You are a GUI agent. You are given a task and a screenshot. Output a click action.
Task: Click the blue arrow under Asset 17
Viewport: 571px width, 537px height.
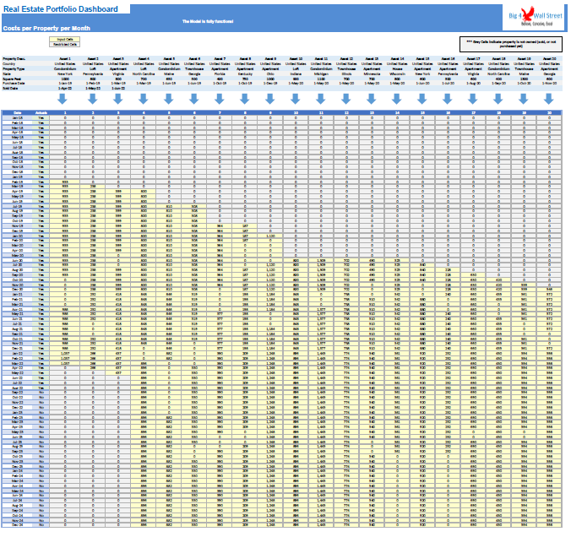click(x=473, y=99)
